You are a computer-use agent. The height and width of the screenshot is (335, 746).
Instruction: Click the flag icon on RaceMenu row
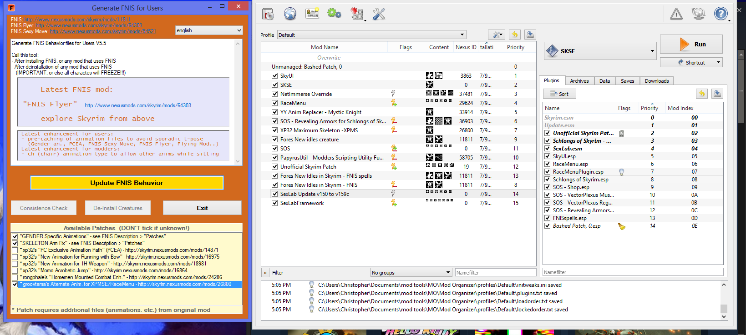point(394,103)
